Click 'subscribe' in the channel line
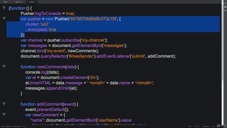This screenshot has height=128, width=227. [71, 40]
